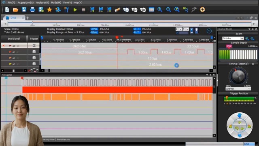Open a file with the folder icon

(15, 10)
